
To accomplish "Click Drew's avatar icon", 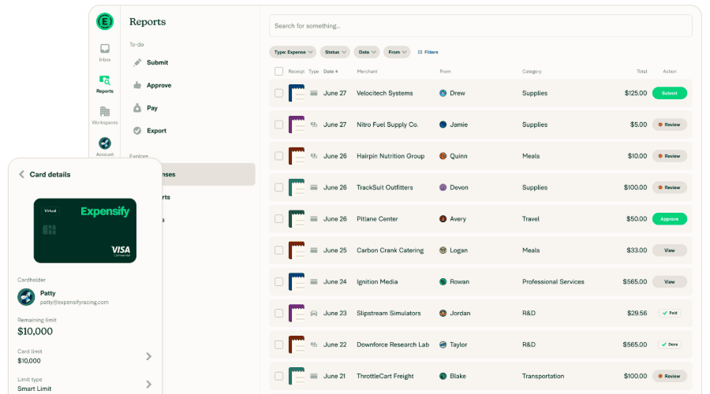I will coord(443,93).
